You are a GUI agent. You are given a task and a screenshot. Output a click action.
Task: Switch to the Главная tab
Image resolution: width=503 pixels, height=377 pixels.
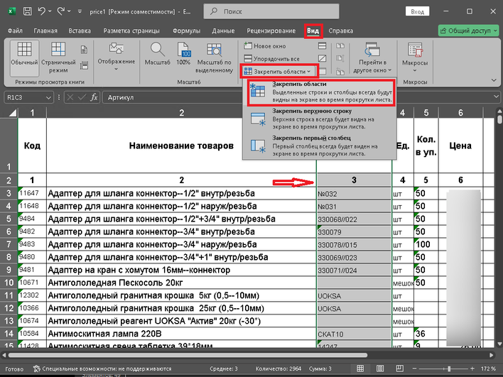(x=45, y=31)
